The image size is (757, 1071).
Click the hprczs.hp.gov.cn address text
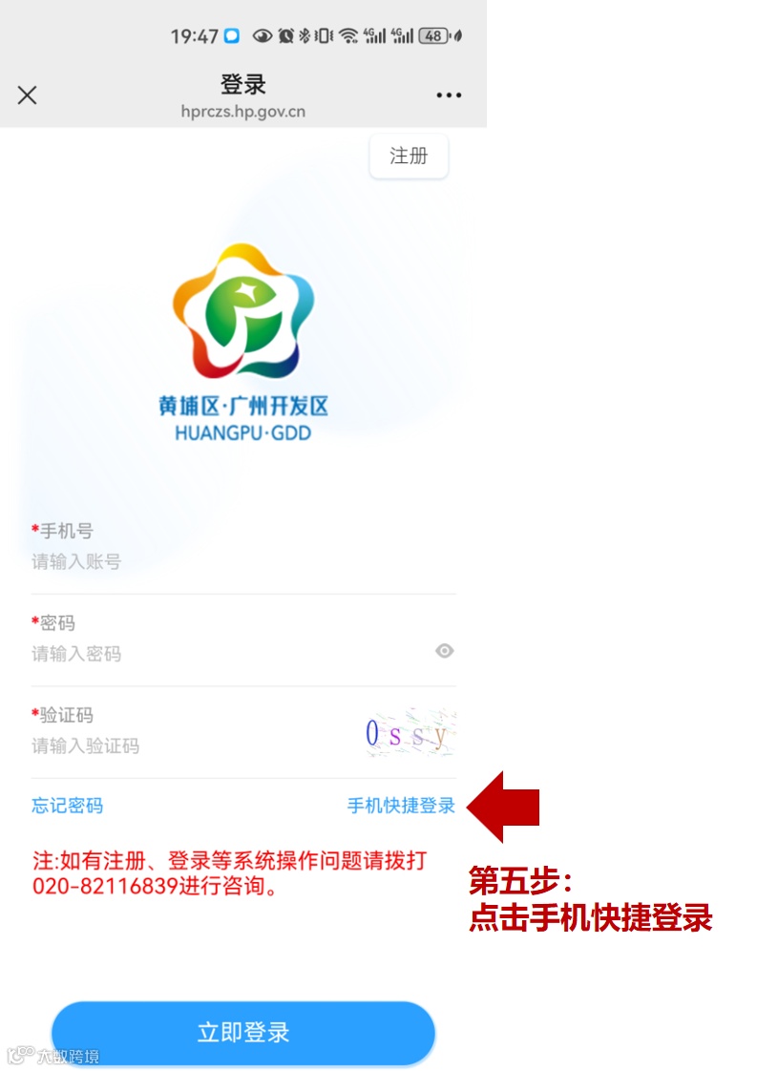(243, 112)
